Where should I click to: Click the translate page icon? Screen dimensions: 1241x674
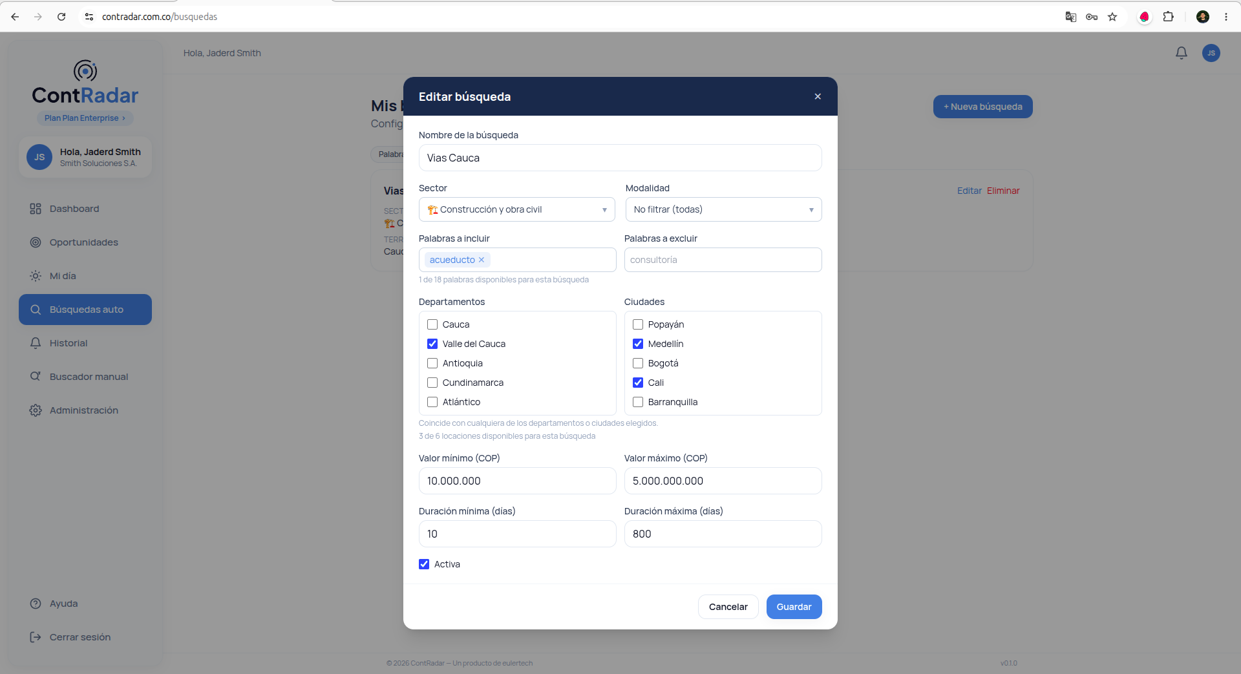1071,17
